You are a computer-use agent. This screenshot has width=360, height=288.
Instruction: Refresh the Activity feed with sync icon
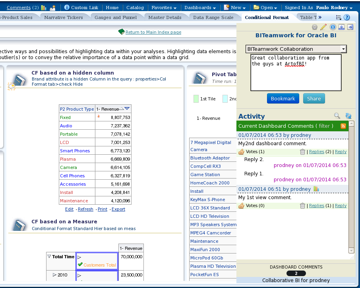(x=348, y=115)
